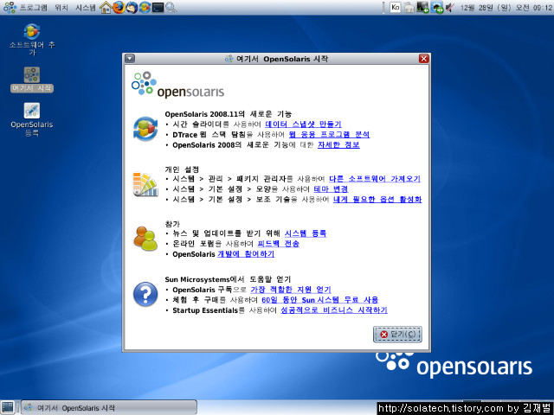Open the 위치 (Places) menu
554x415 pixels.
pos(61,8)
